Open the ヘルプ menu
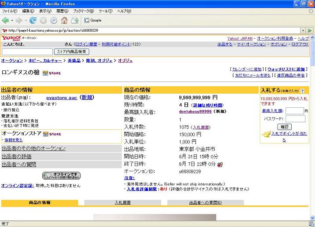This screenshot has height=227, width=315. [124, 11]
